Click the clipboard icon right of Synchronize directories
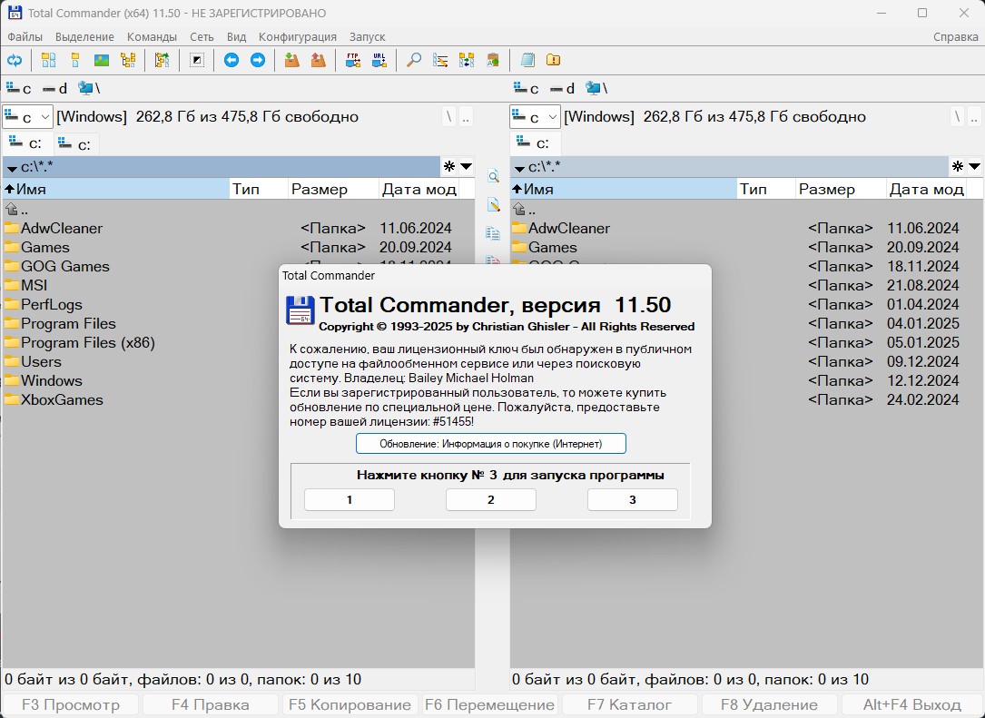The image size is (985, 718). (493, 60)
